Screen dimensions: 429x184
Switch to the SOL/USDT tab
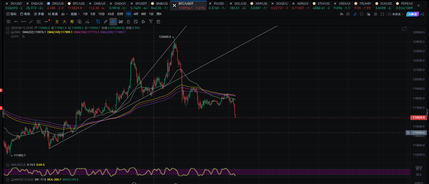239,4
